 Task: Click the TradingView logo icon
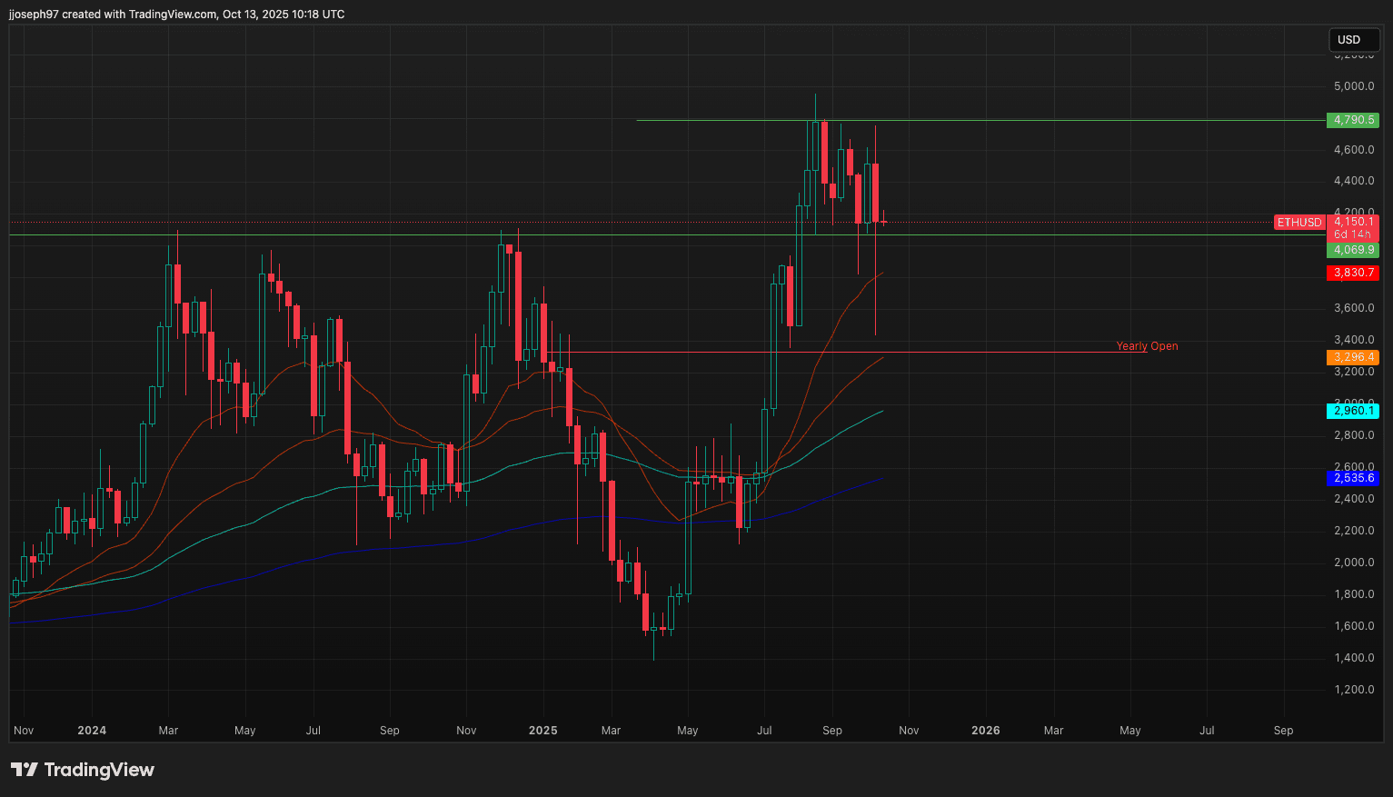point(24,770)
